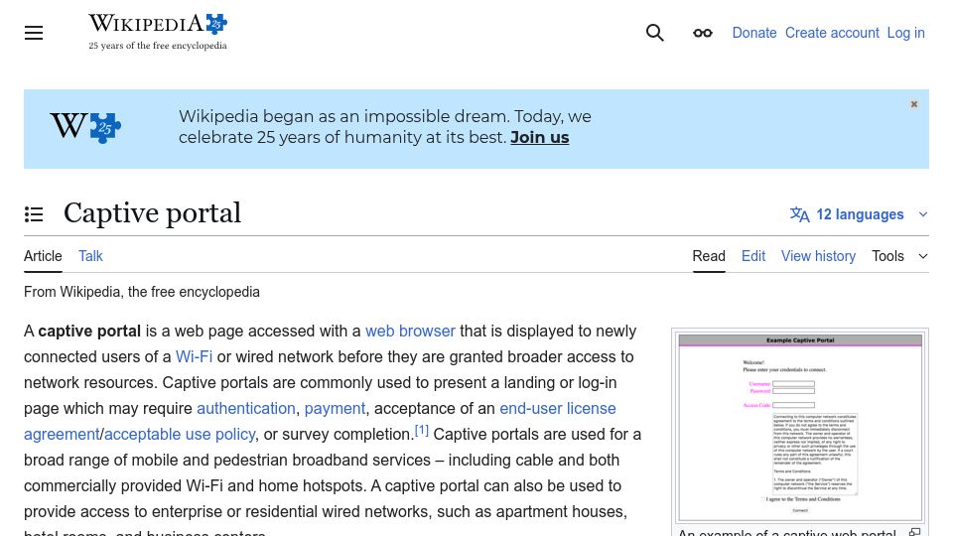Click the Wikipedia 25 logo
953x536 pixels.
158,32
